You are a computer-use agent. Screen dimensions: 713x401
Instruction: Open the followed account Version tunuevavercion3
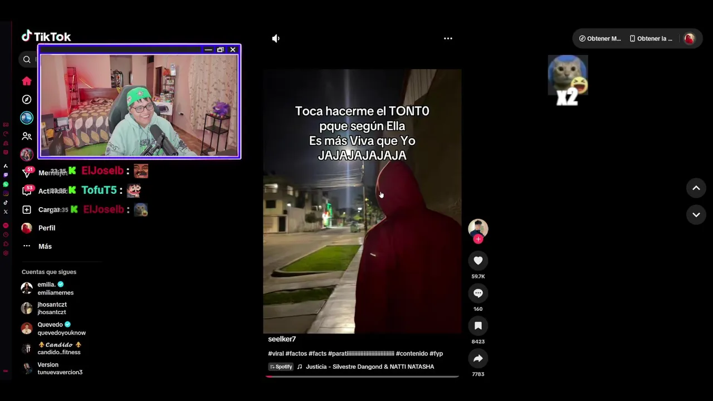point(52,369)
